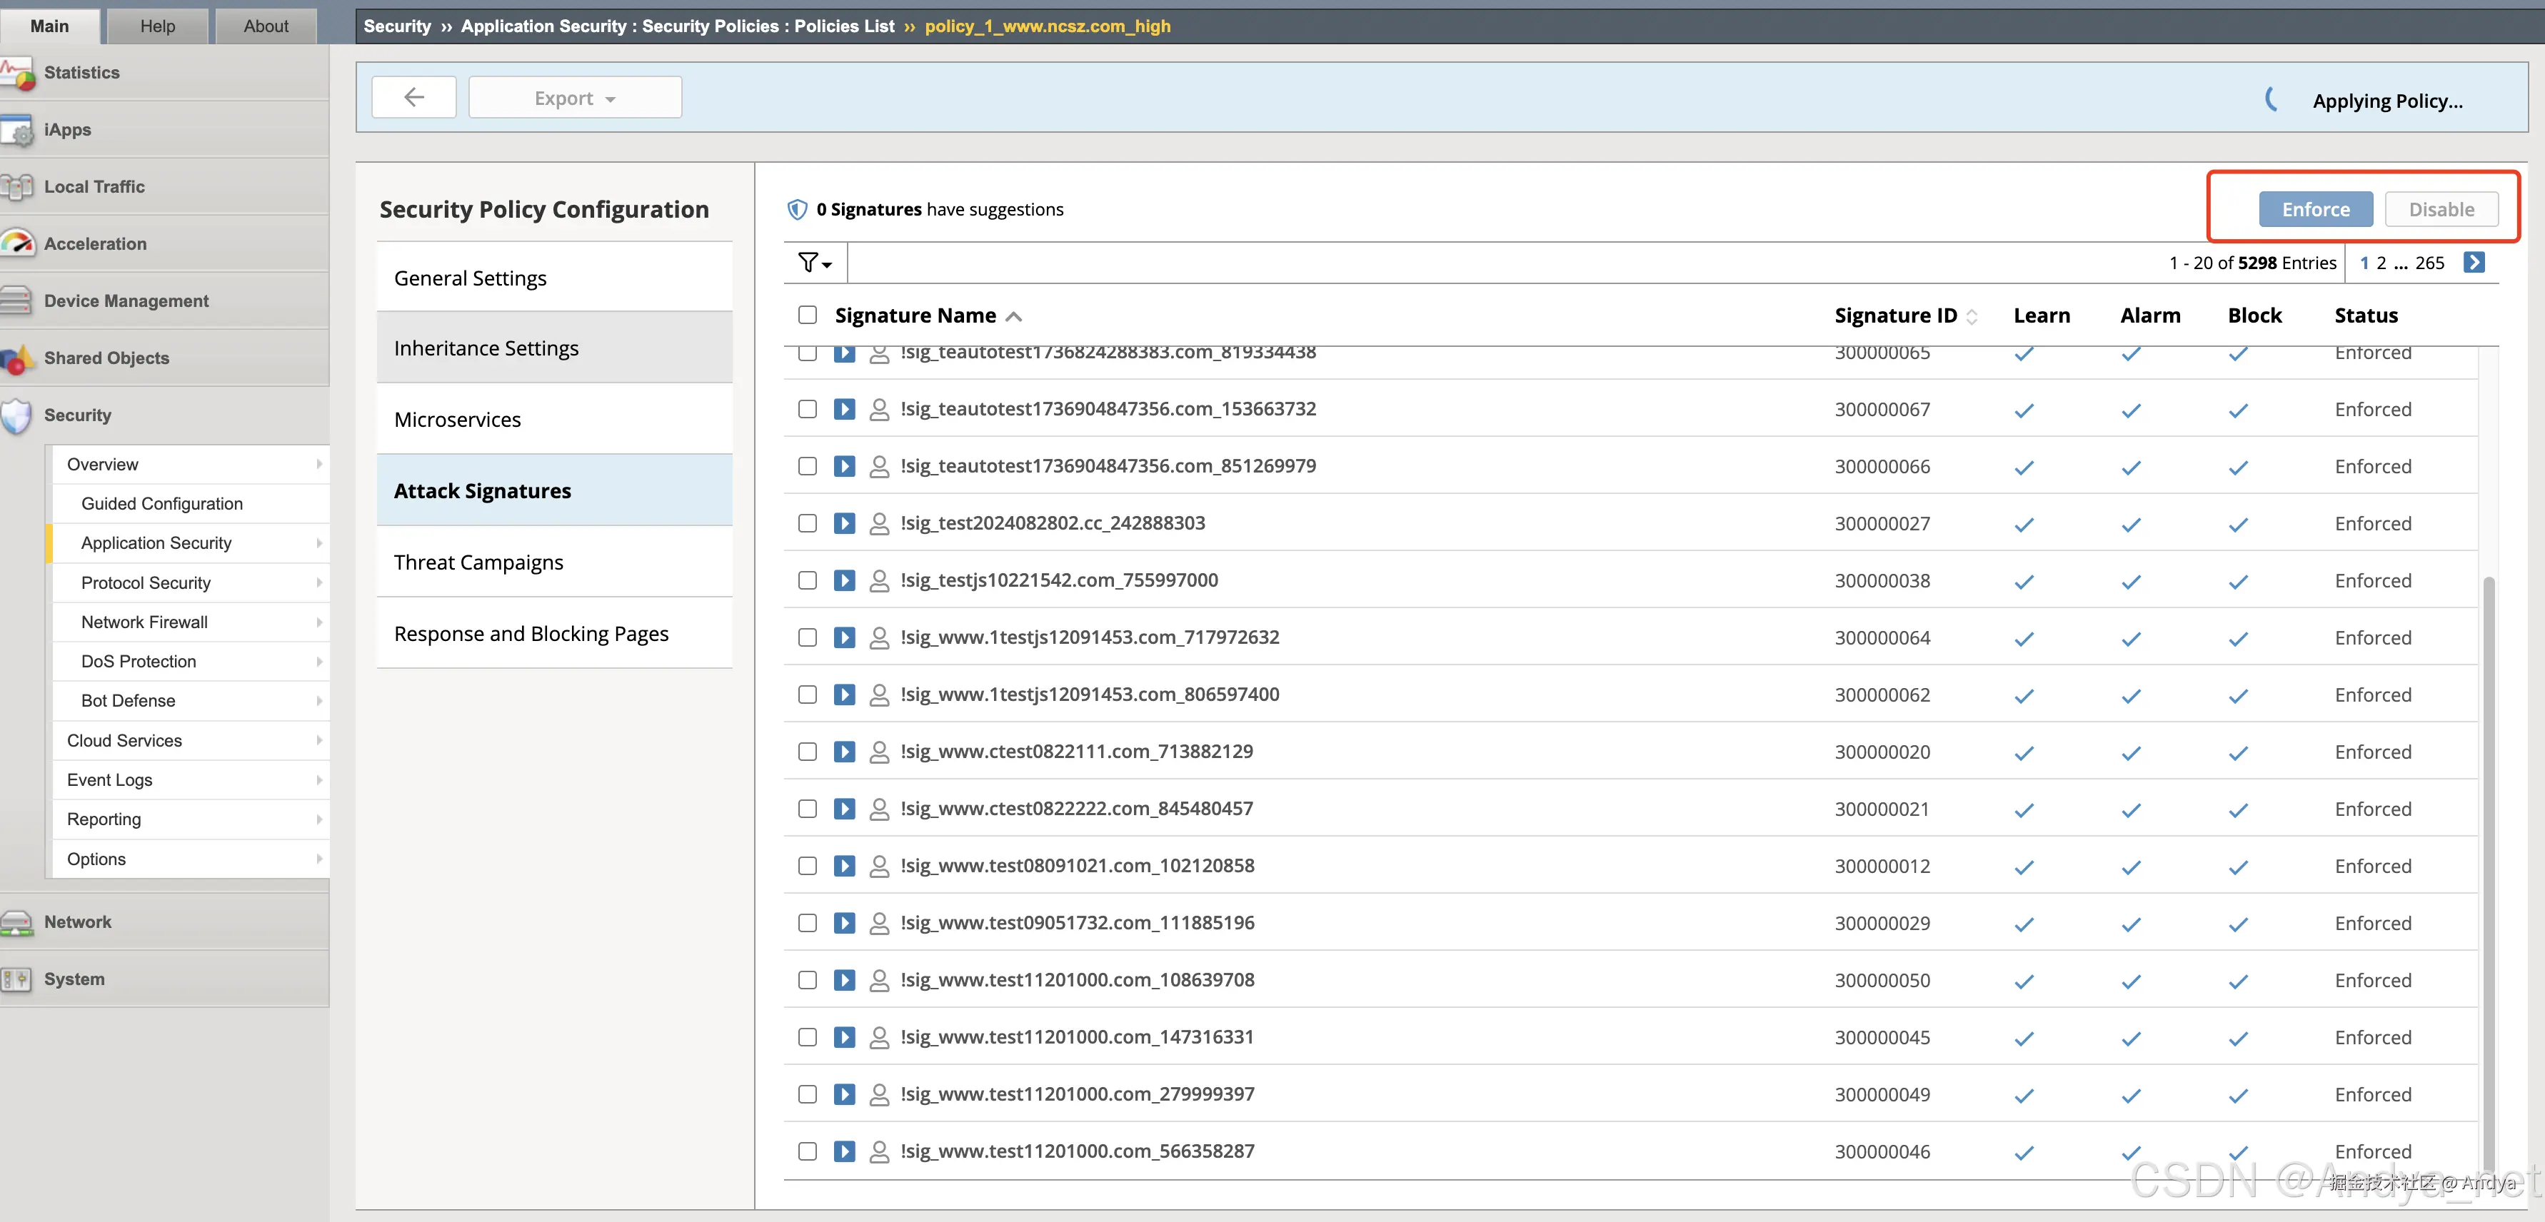The height and width of the screenshot is (1222, 2545).
Task: Click the signature list vertical scrollbar
Action: [2489, 869]
